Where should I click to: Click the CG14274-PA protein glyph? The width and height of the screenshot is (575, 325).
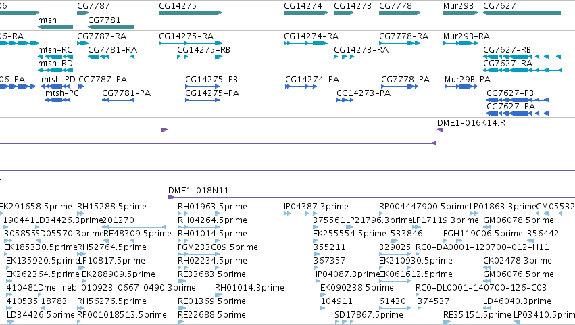301,86
